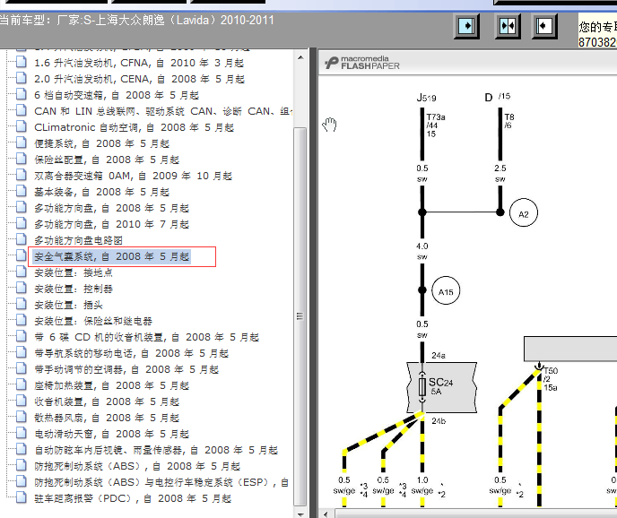Open CAN 和 LIN 总线联网 entry
This screenshot has height=518, width=617.
pos(162,111)
